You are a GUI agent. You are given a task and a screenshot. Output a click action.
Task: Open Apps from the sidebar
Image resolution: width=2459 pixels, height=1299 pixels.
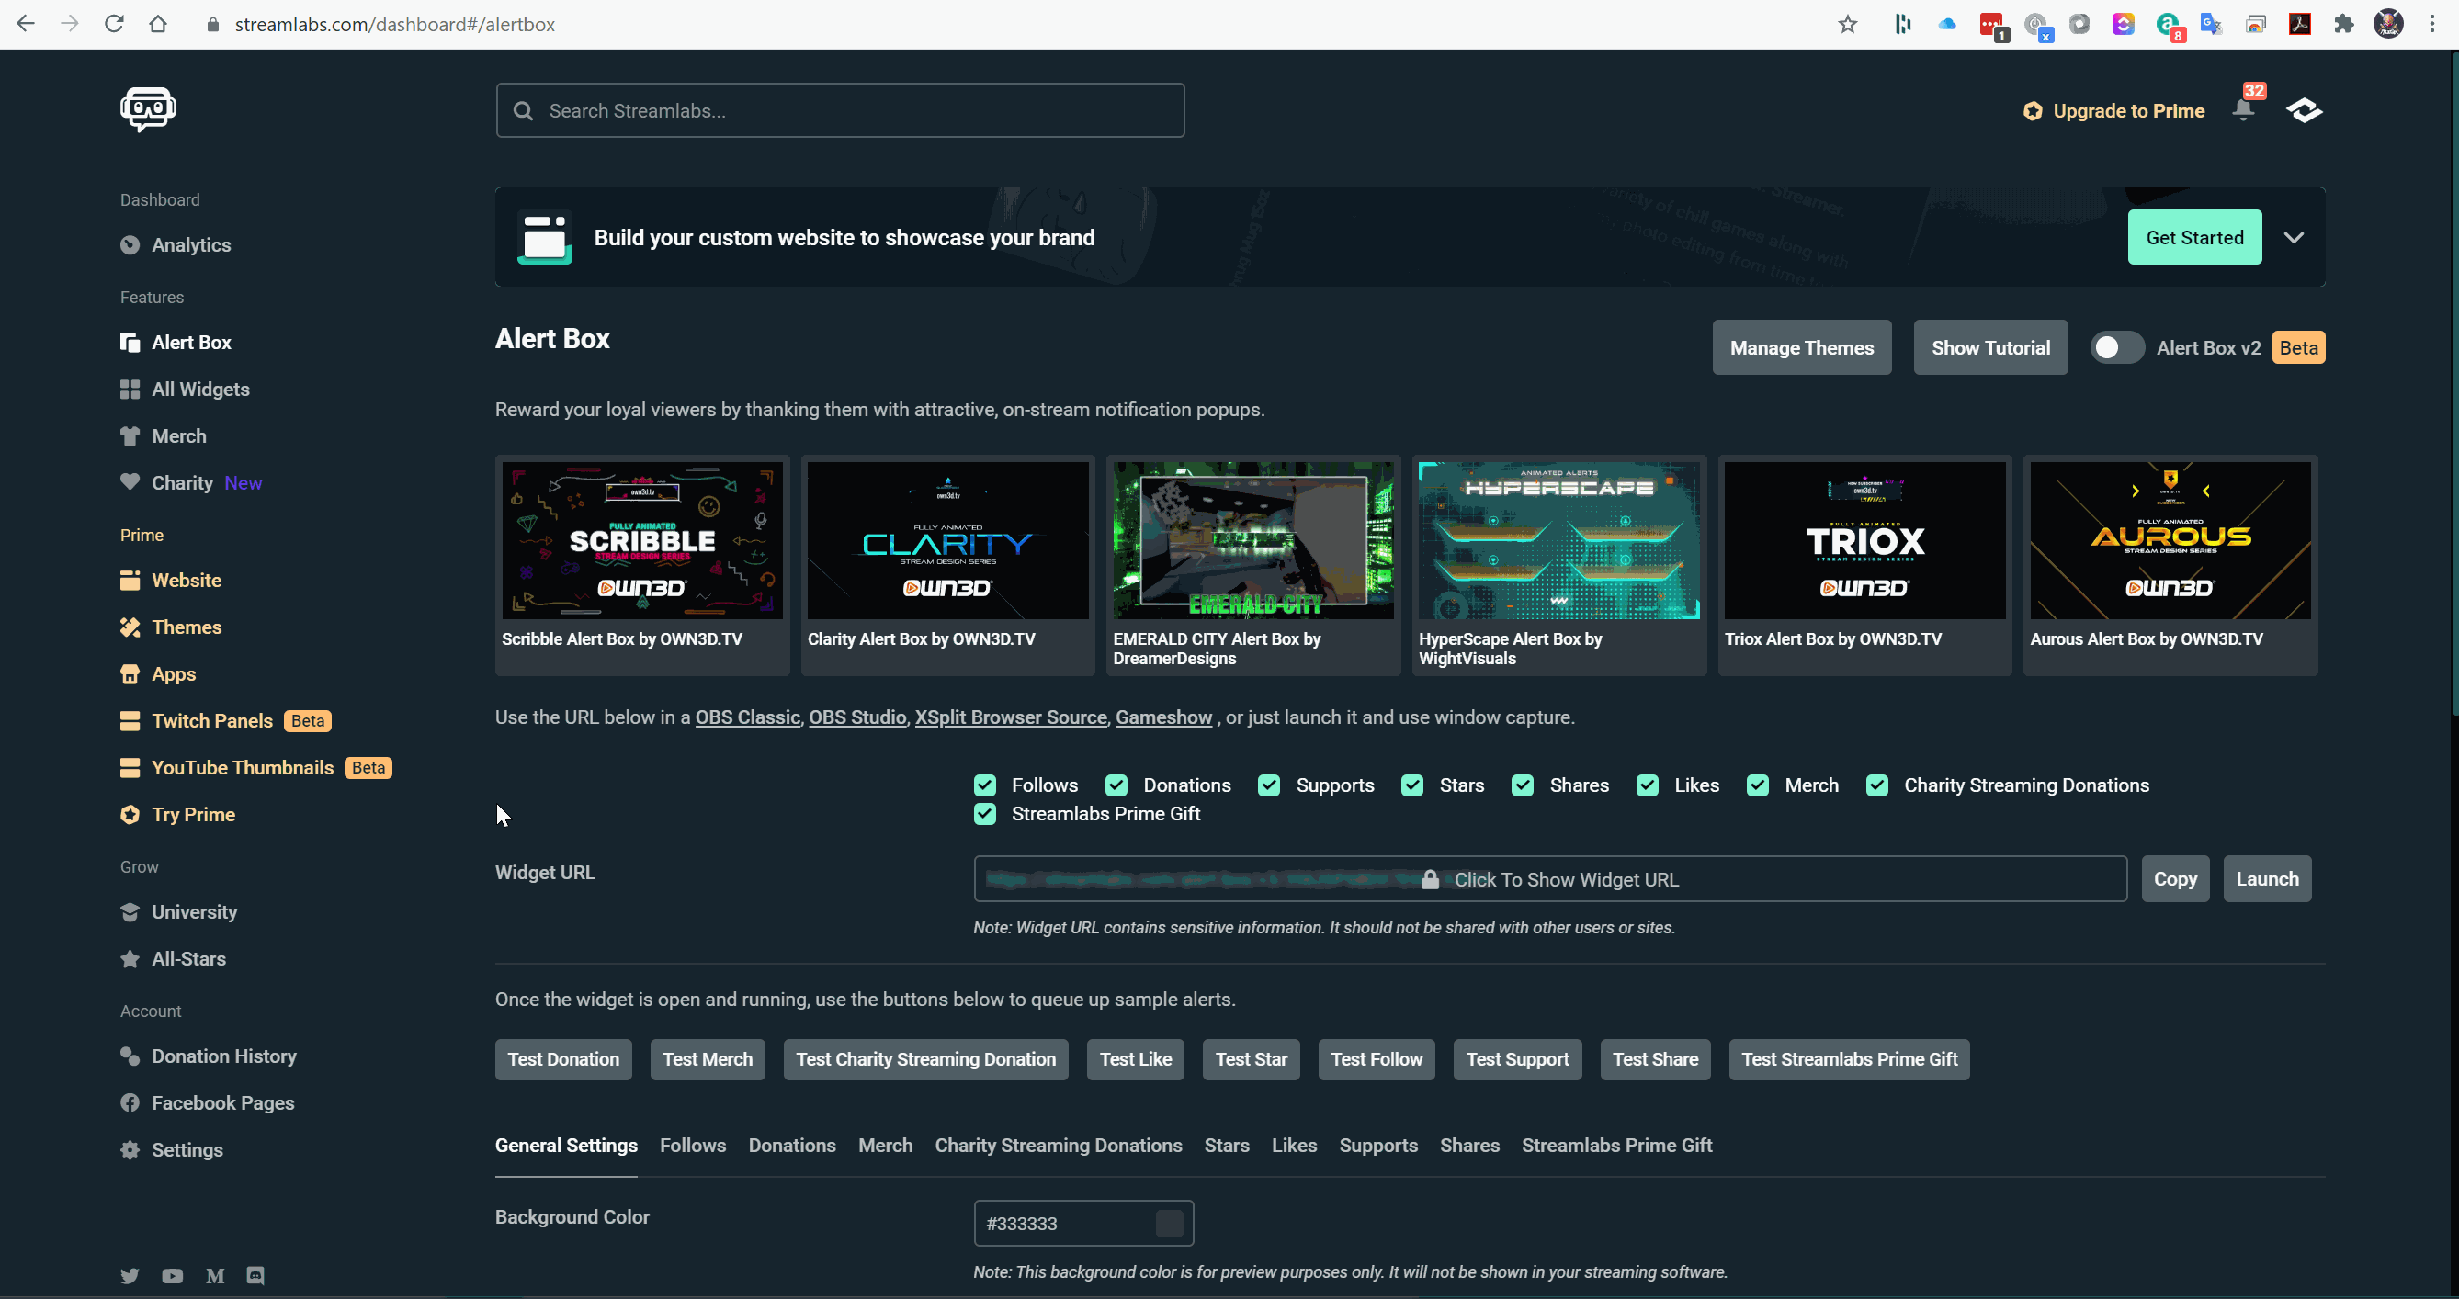tap(174, 673)
